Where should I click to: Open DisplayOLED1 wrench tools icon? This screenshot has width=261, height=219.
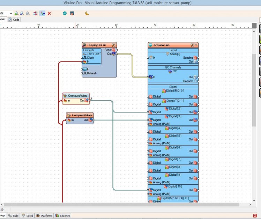[x=113, y=45]
